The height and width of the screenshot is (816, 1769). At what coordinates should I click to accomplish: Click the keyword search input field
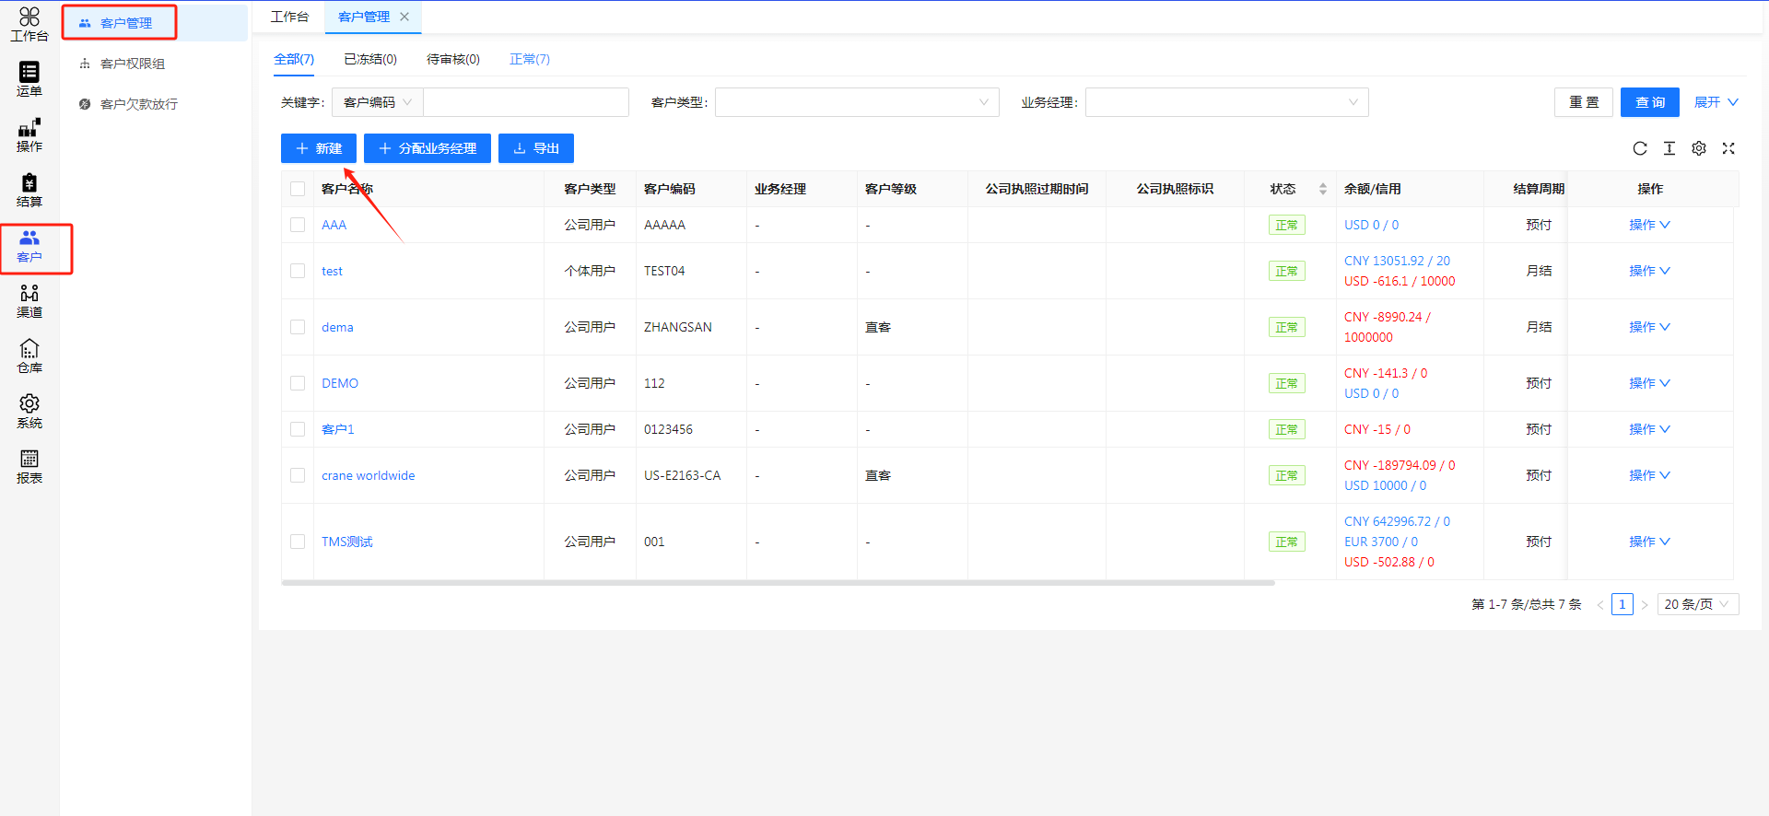pos(525,102)
